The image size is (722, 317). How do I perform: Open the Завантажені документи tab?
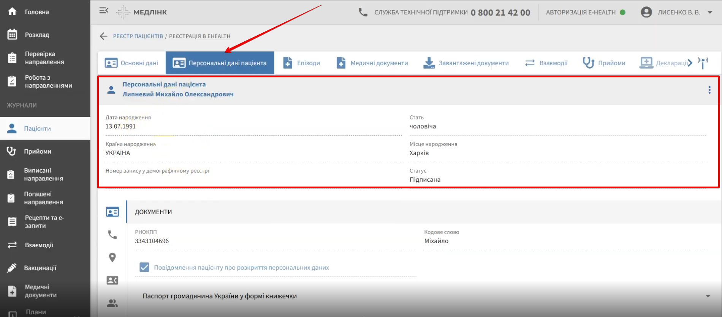[466, 63]
